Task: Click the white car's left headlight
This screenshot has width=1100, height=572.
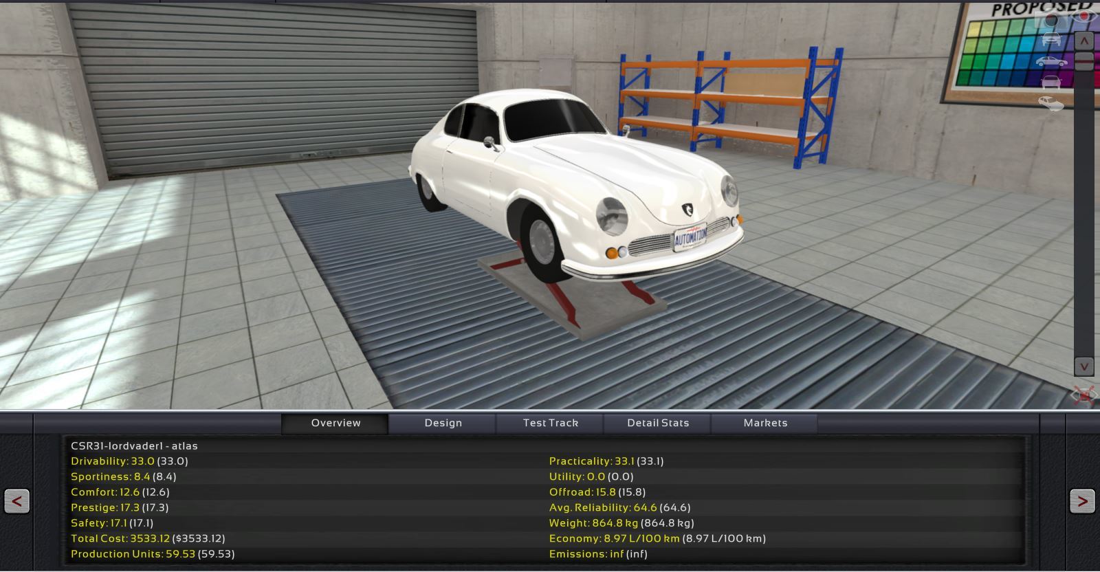Action: (x=611, y=216)
